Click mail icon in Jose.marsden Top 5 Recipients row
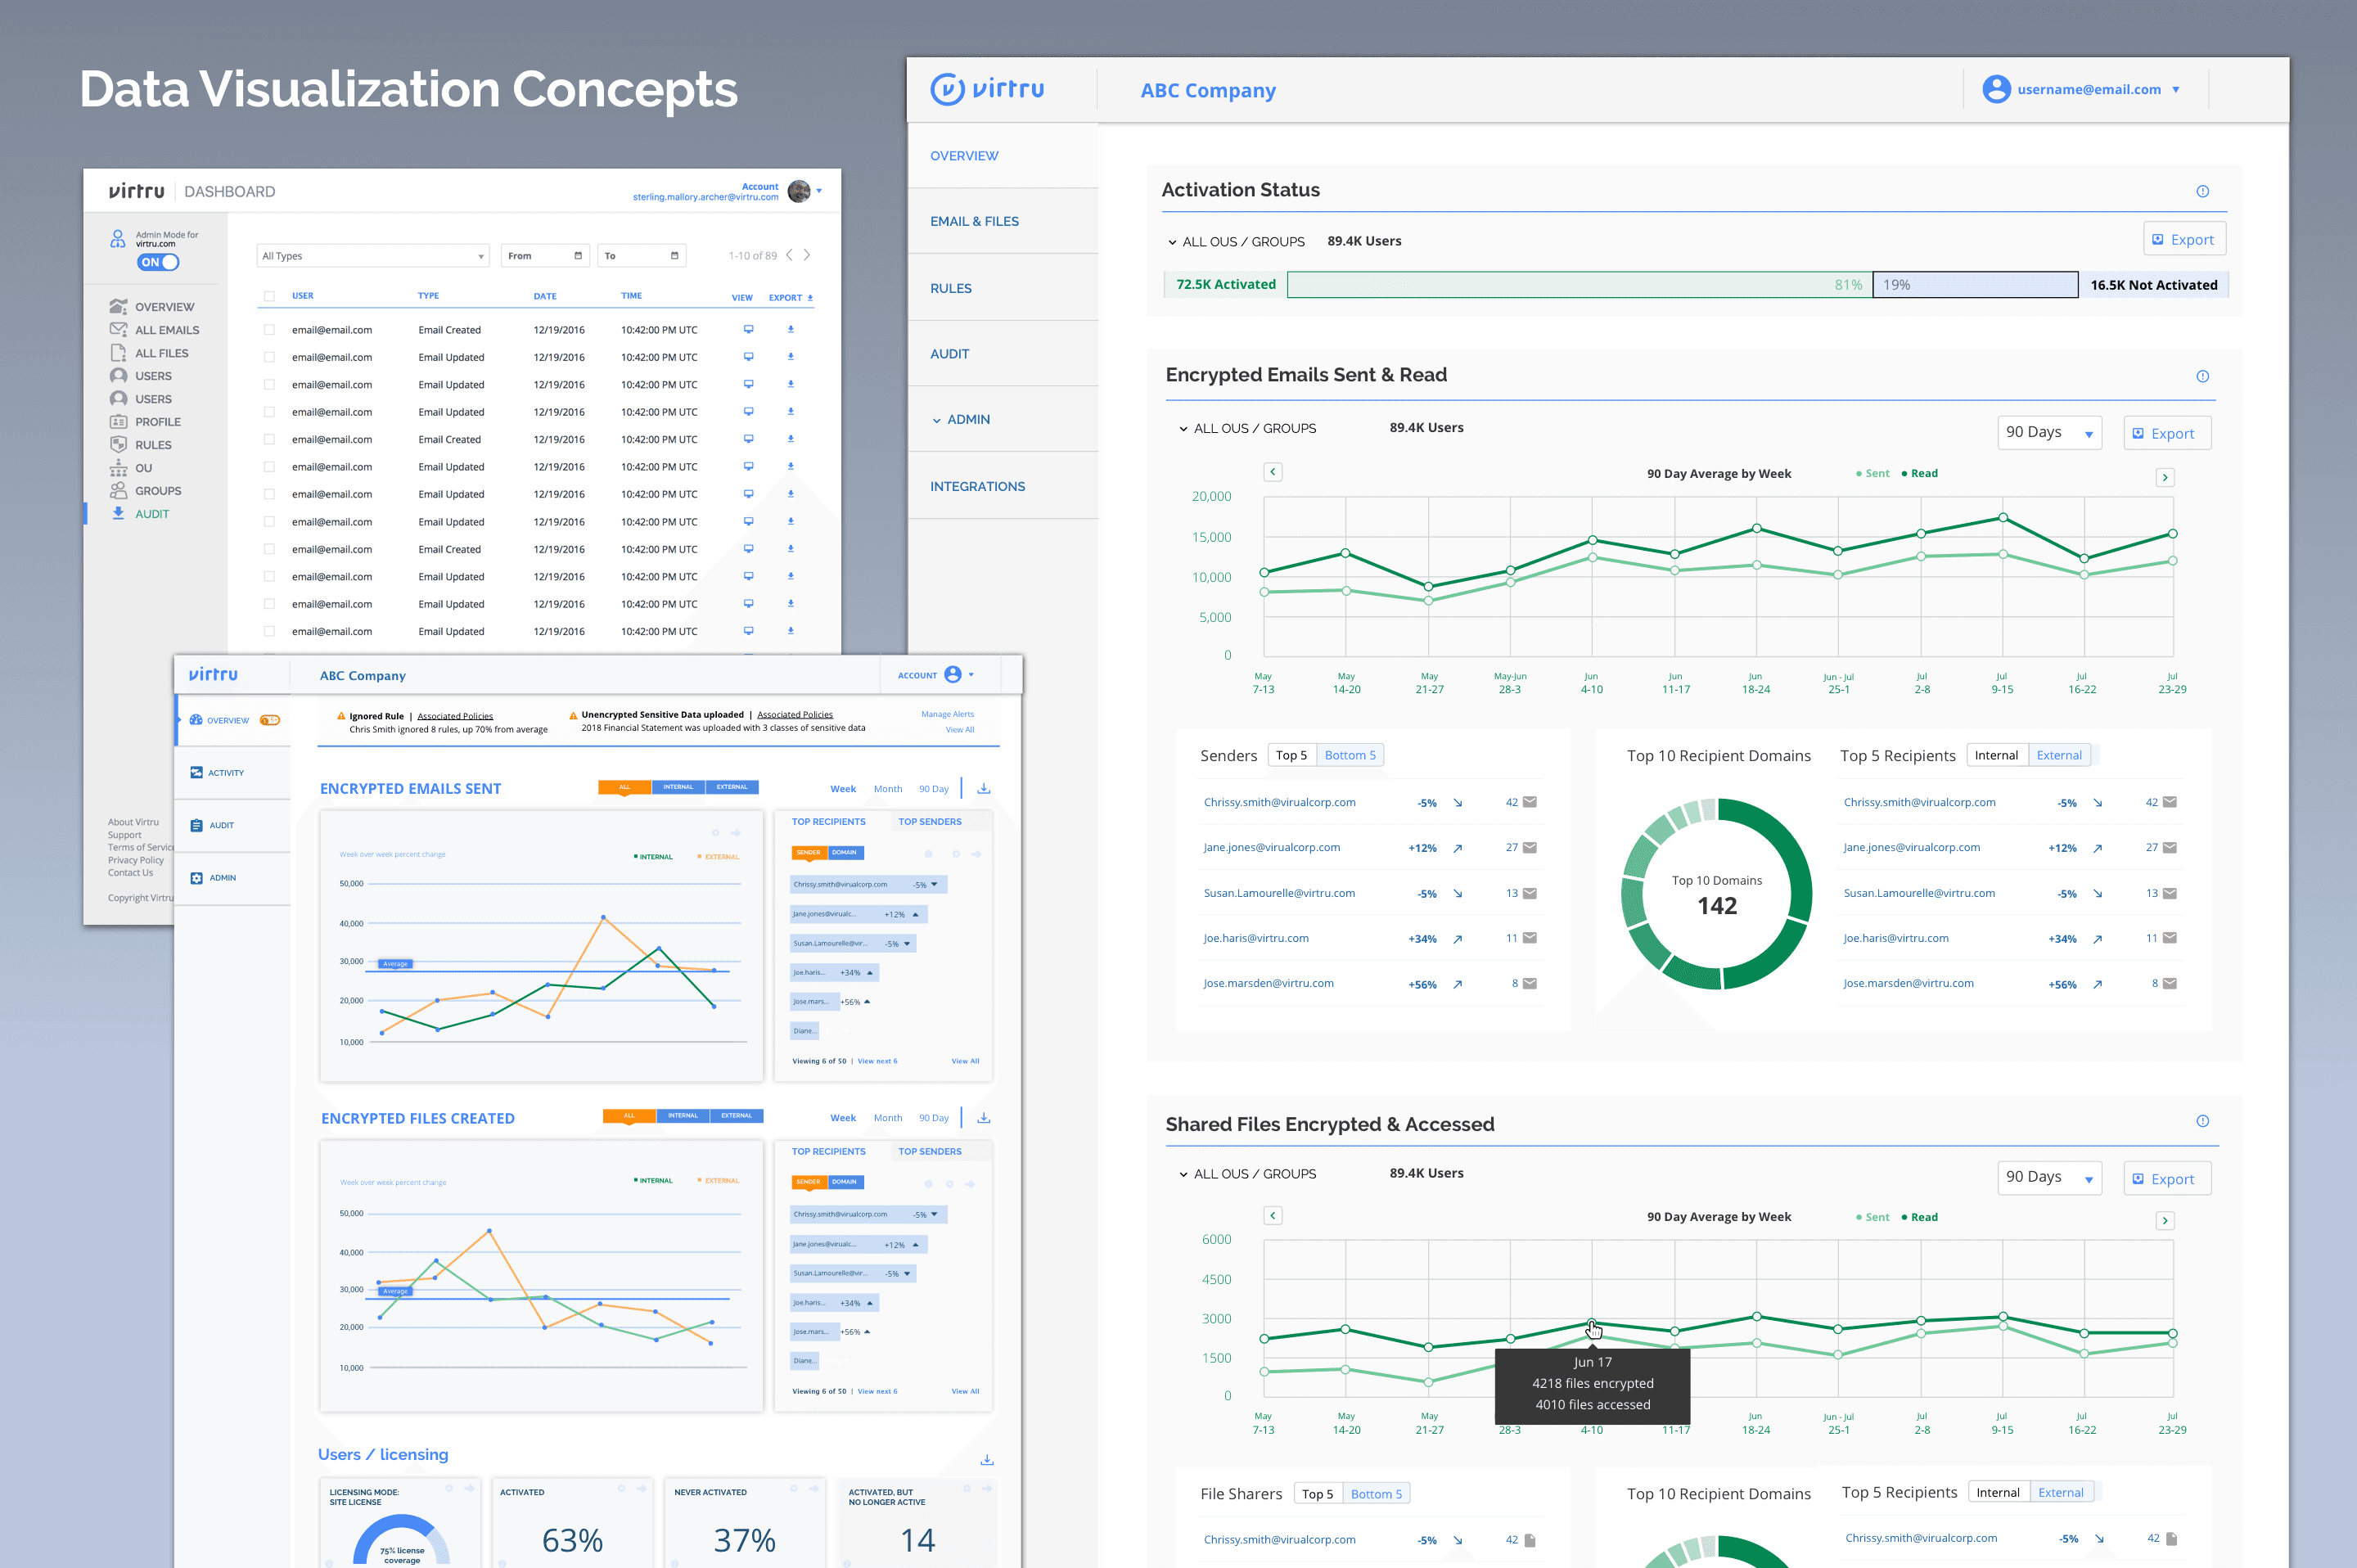This screenshot has height=1568, width=2357. pyautogui.click(x=2169, y=983)
